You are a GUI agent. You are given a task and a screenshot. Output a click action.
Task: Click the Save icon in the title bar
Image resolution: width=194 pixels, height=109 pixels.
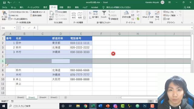4,2
